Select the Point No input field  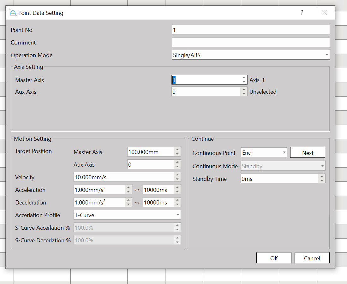click(250, 30)
